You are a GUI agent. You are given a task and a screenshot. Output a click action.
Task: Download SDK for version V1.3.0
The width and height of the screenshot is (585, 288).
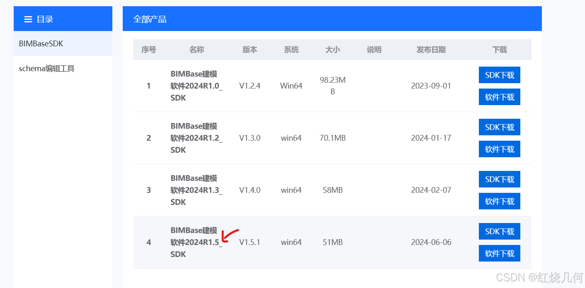pos(499,127)
